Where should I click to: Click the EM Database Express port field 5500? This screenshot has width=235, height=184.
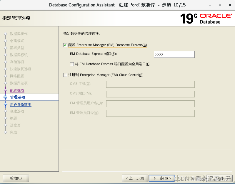pos(174,54)
